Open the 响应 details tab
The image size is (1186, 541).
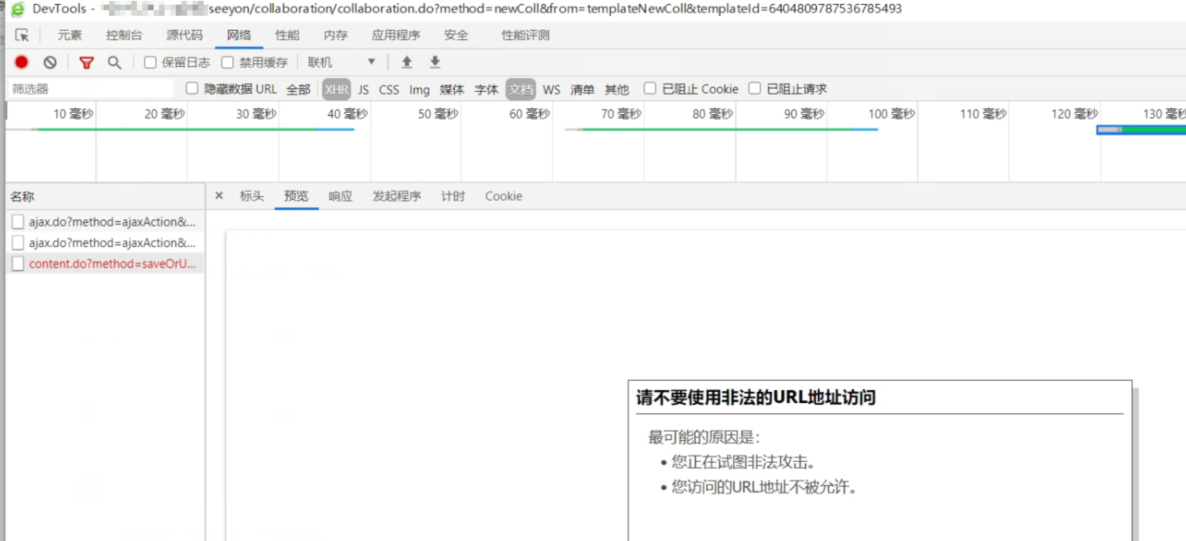coord(340,196)
